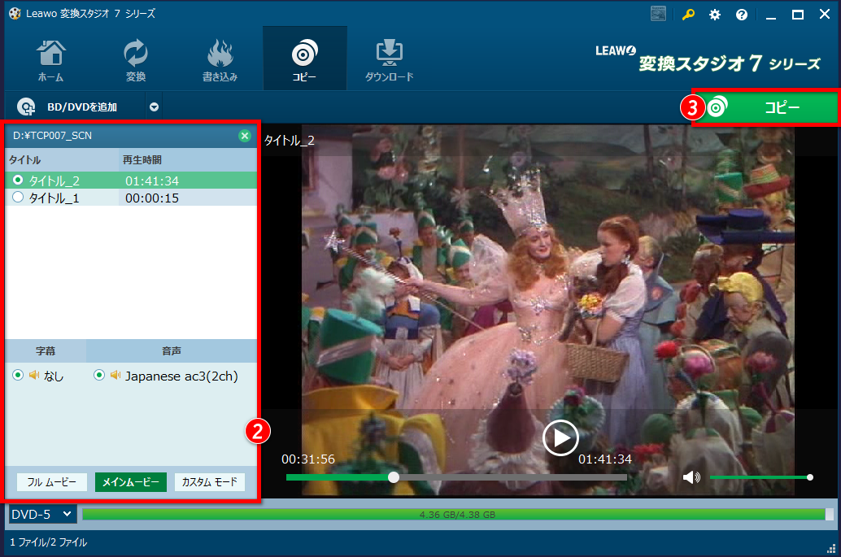Play the video preview
Screen dimensions: 841x557
click(x=560, y=437)
